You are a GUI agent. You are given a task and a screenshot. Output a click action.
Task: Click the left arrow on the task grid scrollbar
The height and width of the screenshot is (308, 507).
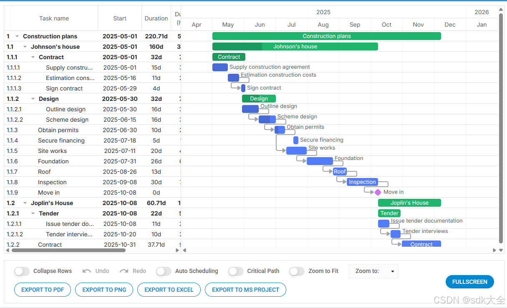coord(7,250)
